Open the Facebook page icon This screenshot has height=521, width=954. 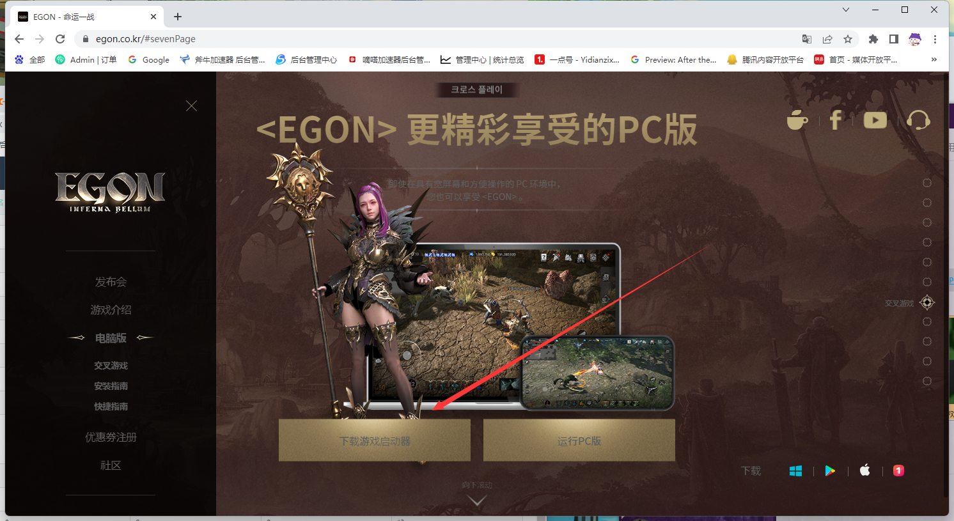tap(835, 120)
